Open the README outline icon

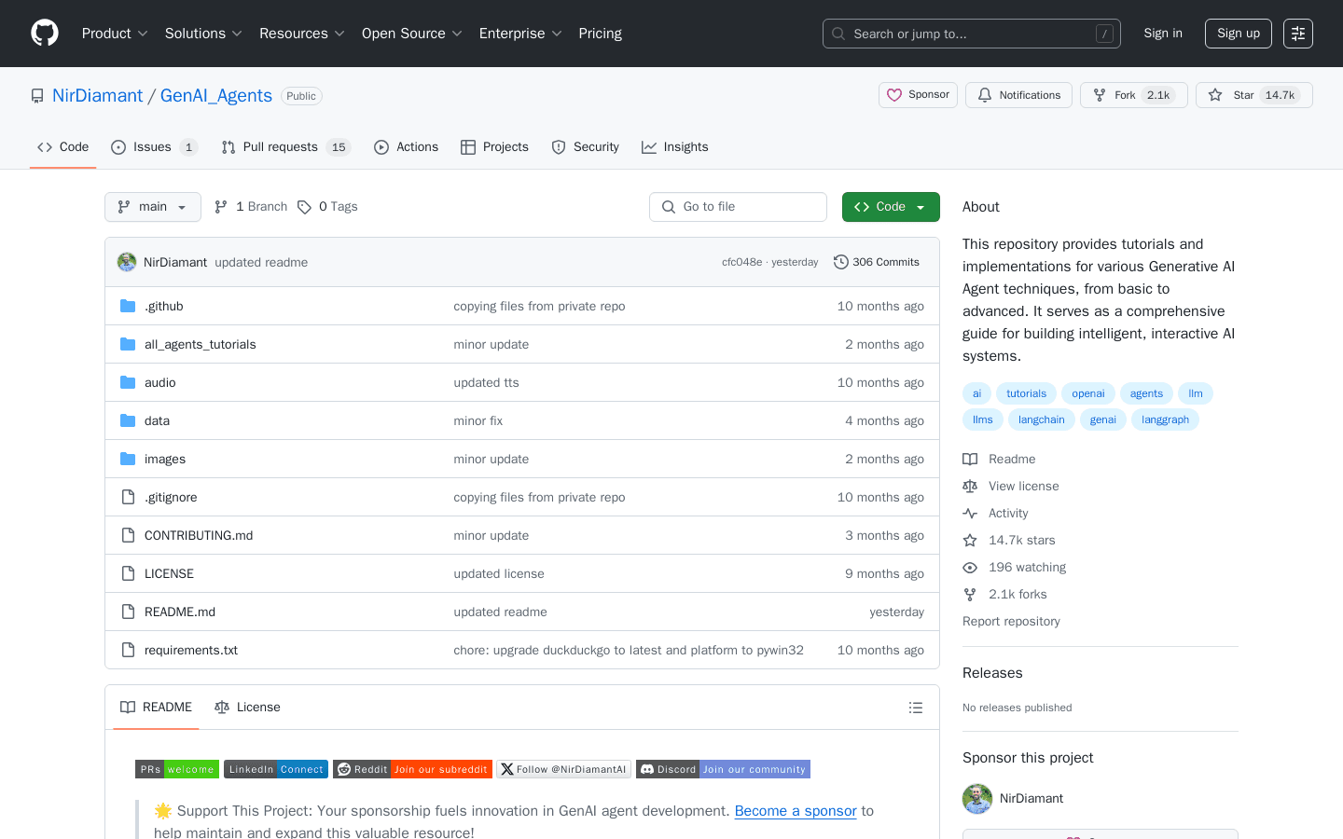click(x=916, y=708)
